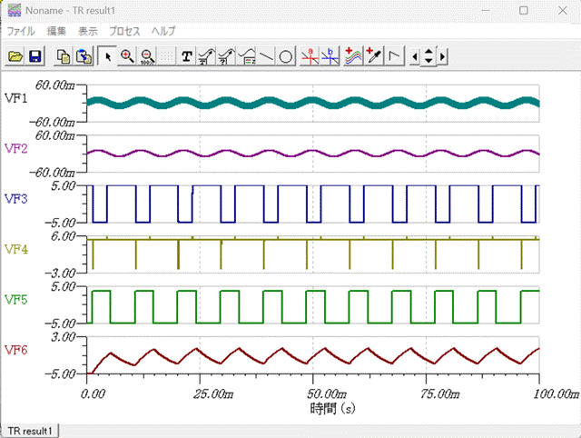Click the zoom out 100% magnifier

(147, 56)
